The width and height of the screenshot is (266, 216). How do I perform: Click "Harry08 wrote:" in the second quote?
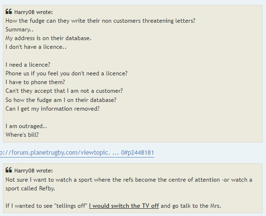pos(33,171)
